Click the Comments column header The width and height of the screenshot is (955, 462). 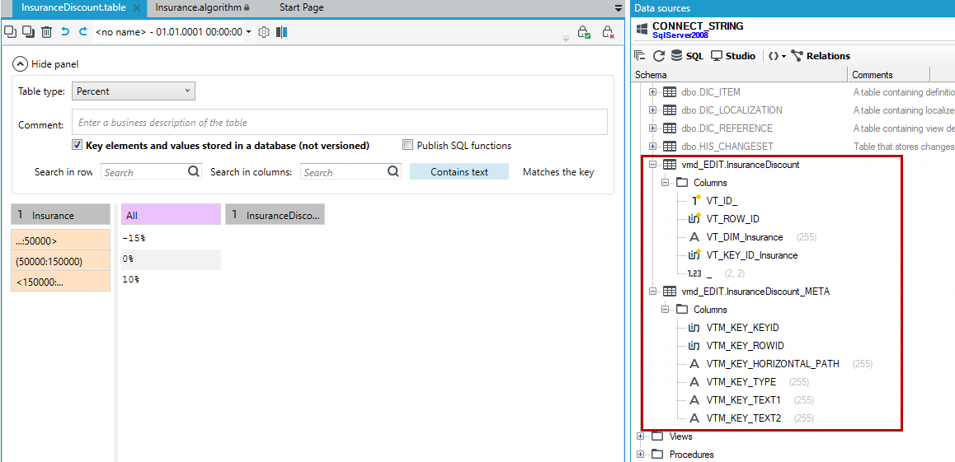coord(889,75)
